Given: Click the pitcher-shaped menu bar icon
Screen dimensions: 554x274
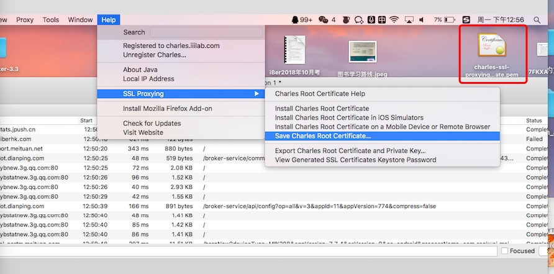Looking at the screenshot, I should (347, 20).
